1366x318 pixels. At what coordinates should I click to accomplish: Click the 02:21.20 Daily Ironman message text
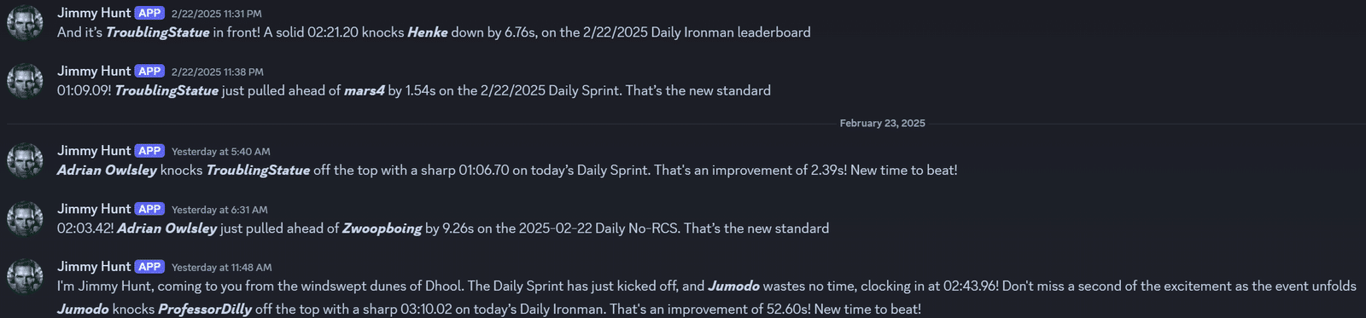click(434, 32)
